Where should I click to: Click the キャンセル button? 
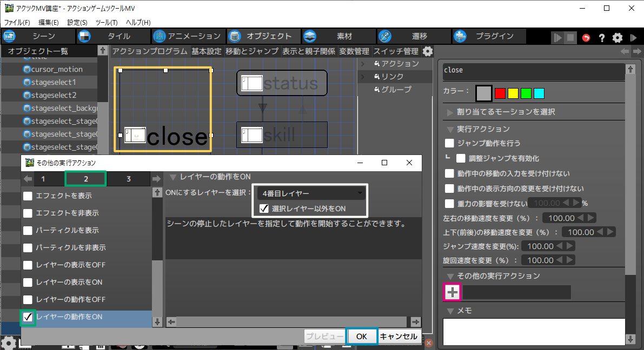pos(399,336)
